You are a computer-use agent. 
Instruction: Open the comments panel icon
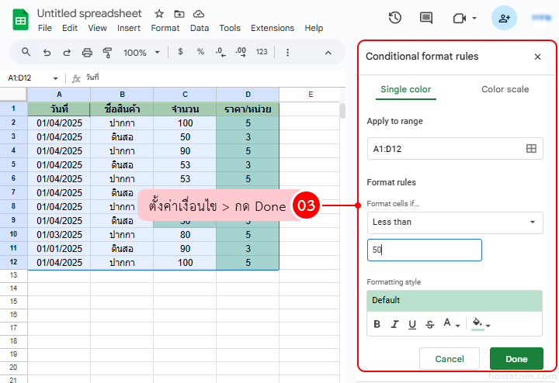pyautogui.click(x=426, y=18)
